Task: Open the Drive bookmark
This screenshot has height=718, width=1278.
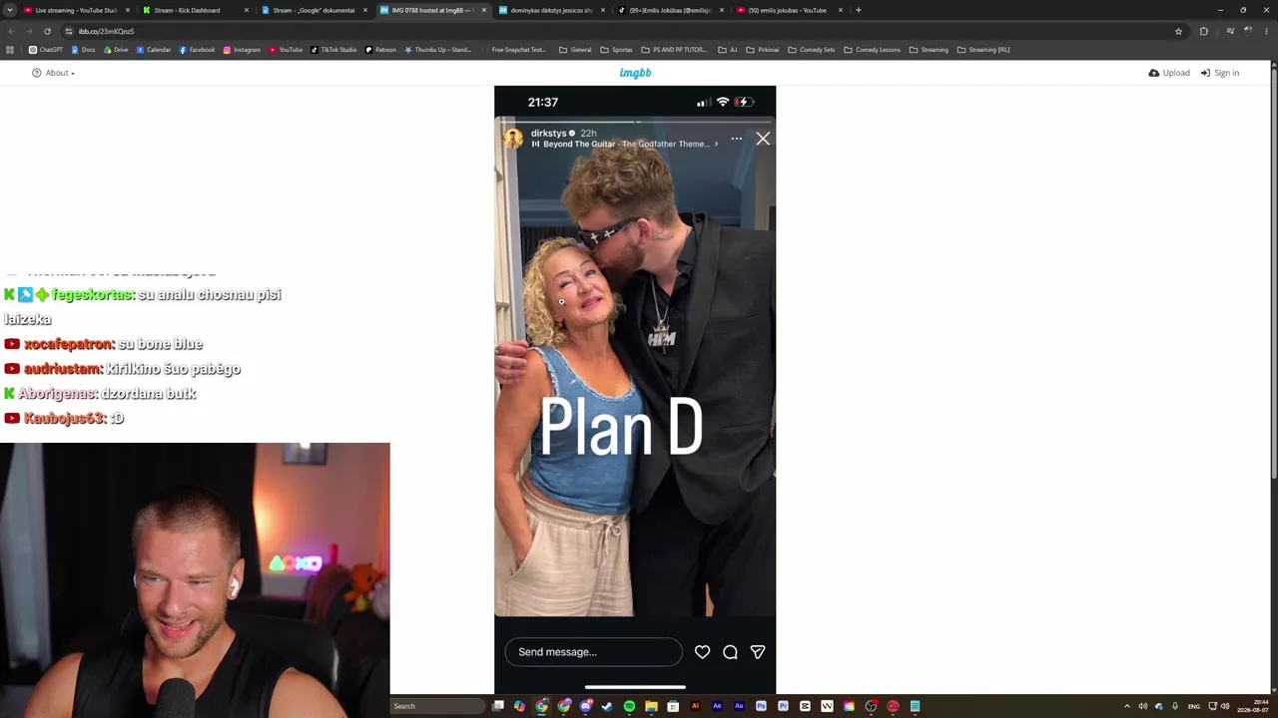Action: (x=116, y=50)
